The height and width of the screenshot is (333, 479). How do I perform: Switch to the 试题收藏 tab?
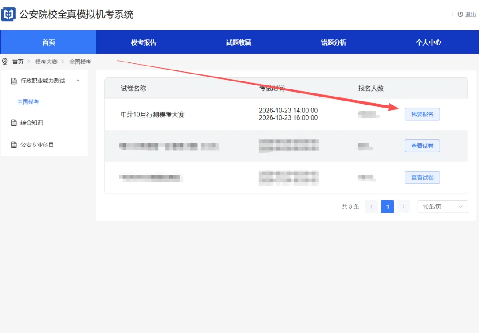pos(239,42)
